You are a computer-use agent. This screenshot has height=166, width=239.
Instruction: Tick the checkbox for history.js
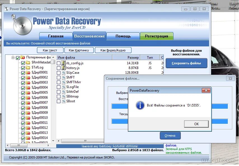click(x=59, y=68)
